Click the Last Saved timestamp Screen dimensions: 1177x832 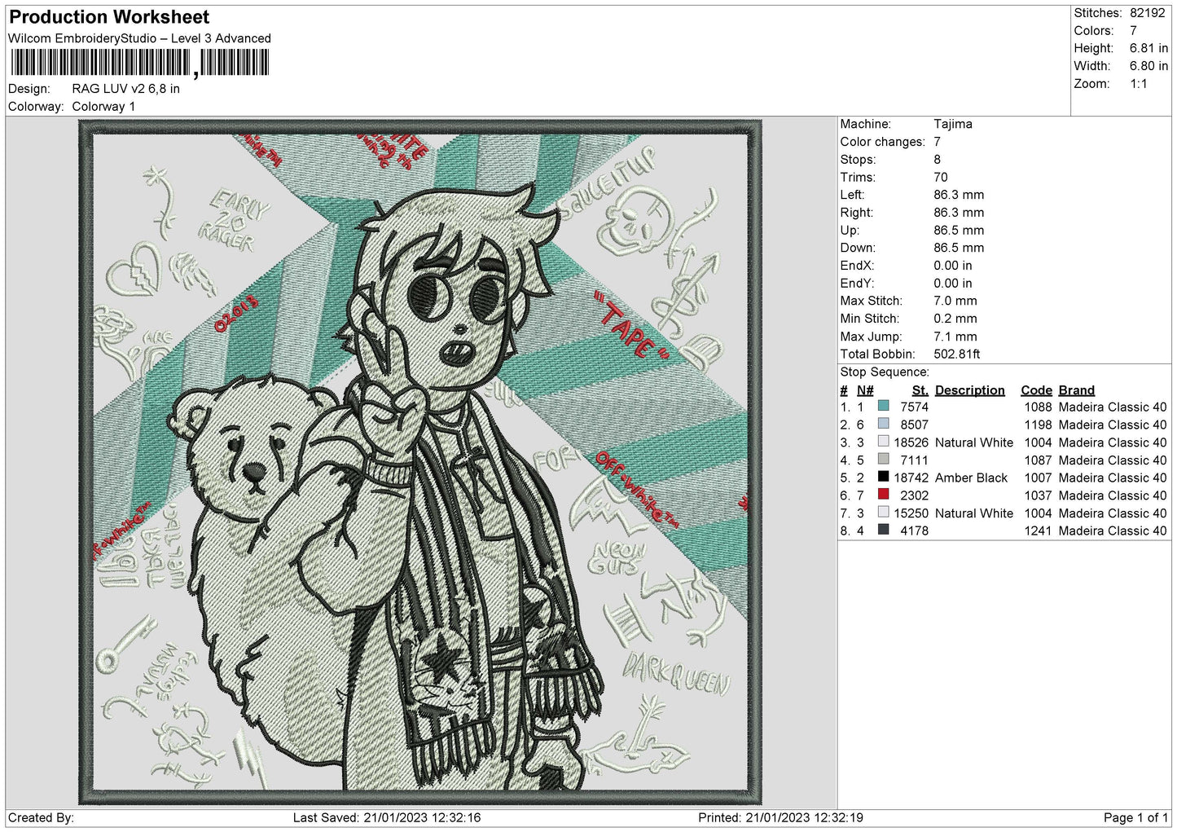click(387, 817)
